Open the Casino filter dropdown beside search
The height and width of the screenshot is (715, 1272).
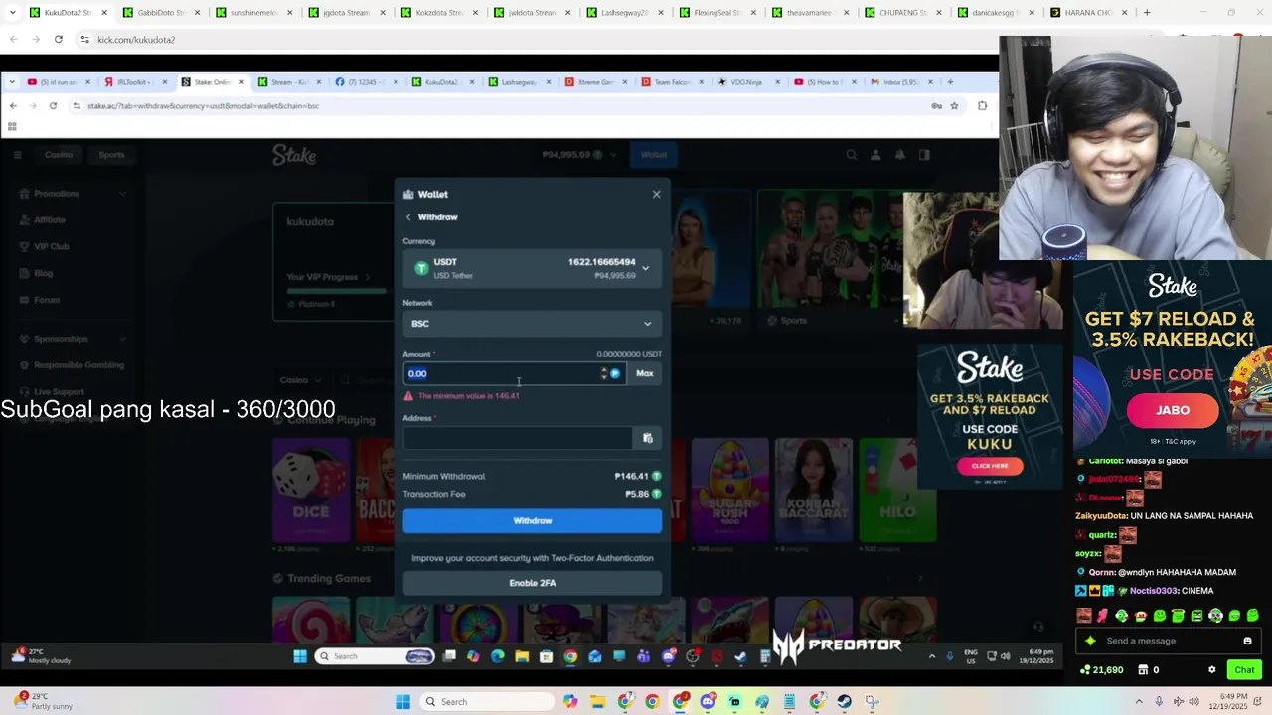(x=299, y=380)
